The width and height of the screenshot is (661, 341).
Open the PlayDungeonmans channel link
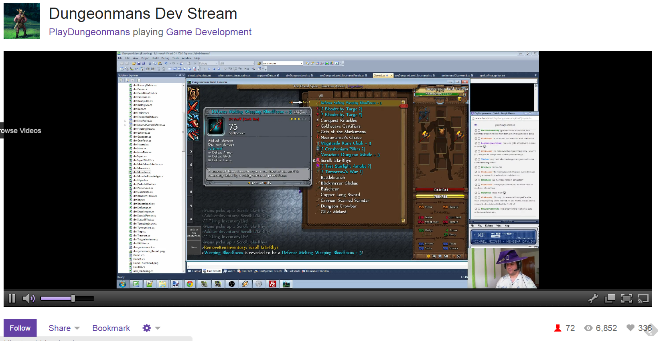(89, 32)
